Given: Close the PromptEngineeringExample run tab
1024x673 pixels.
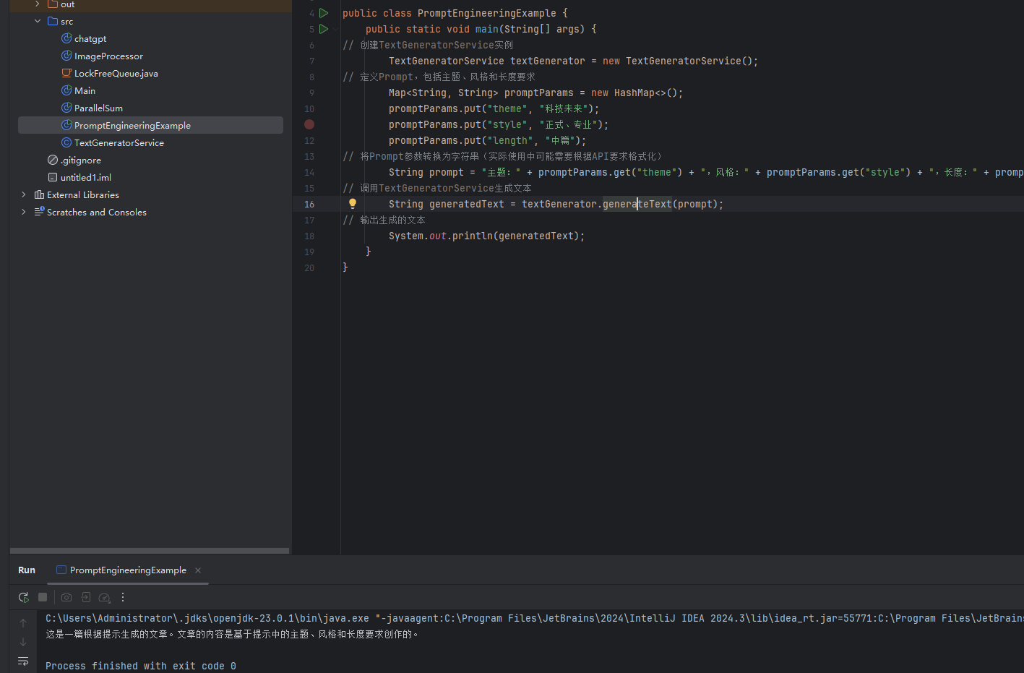Looking at the screenshot, I should [198, 570].
